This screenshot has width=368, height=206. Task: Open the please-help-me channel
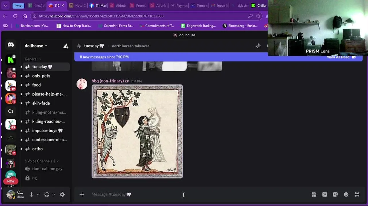pos(45,94)
